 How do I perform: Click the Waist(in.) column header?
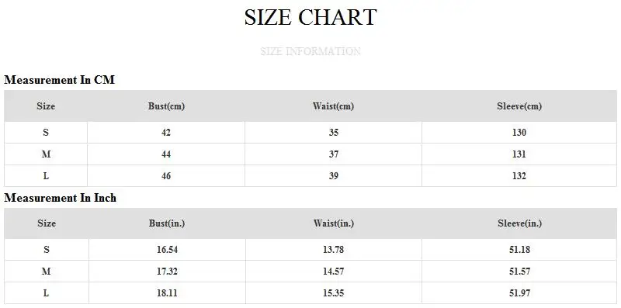point(334,223)
